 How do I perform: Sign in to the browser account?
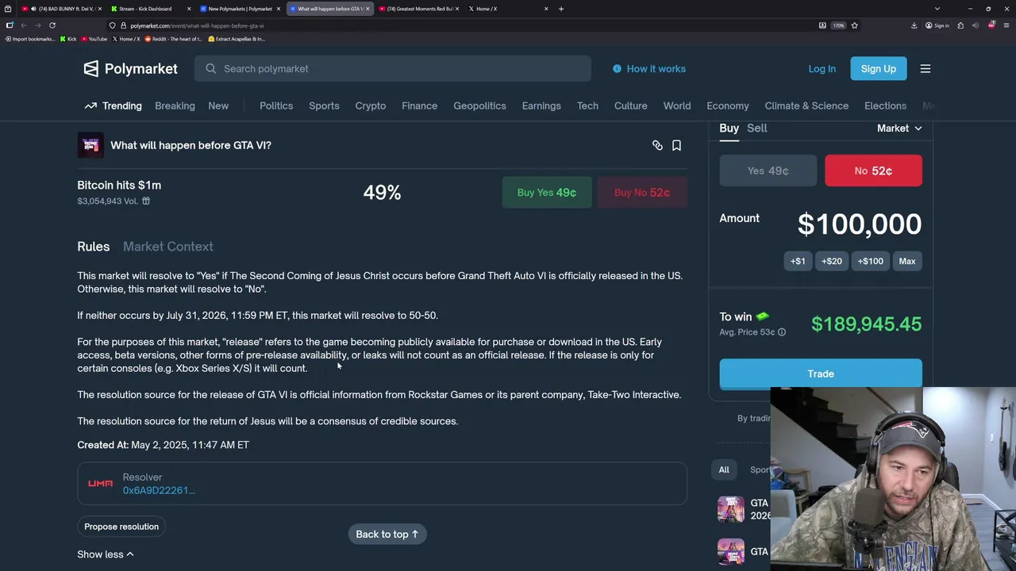tap(937, 25)
